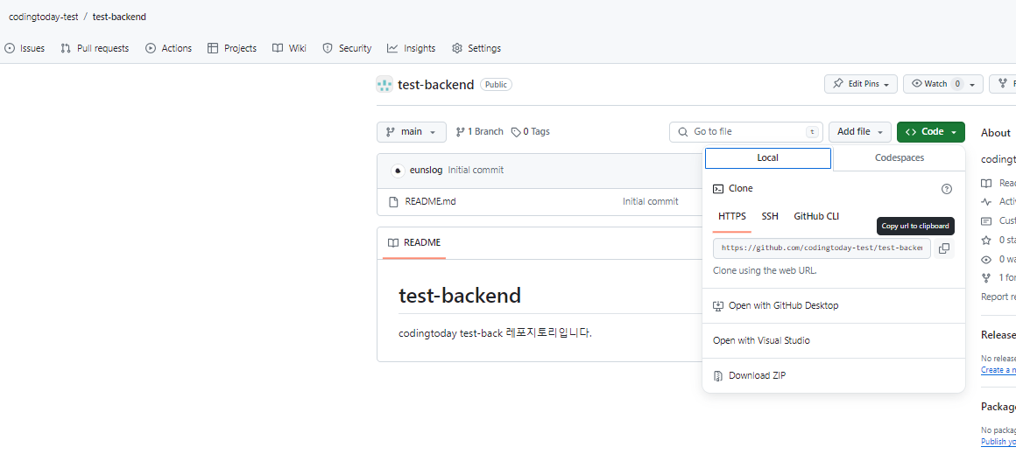
Task: Open the Issues tab
Action: [25, 48]
